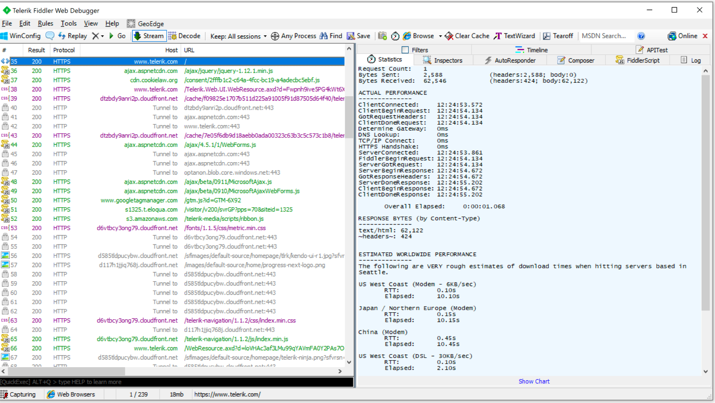The width and height of the screenshot is (715, 403).
Task: Expand the Browse dropdown arrow
Action: click(x=440, y=36)
